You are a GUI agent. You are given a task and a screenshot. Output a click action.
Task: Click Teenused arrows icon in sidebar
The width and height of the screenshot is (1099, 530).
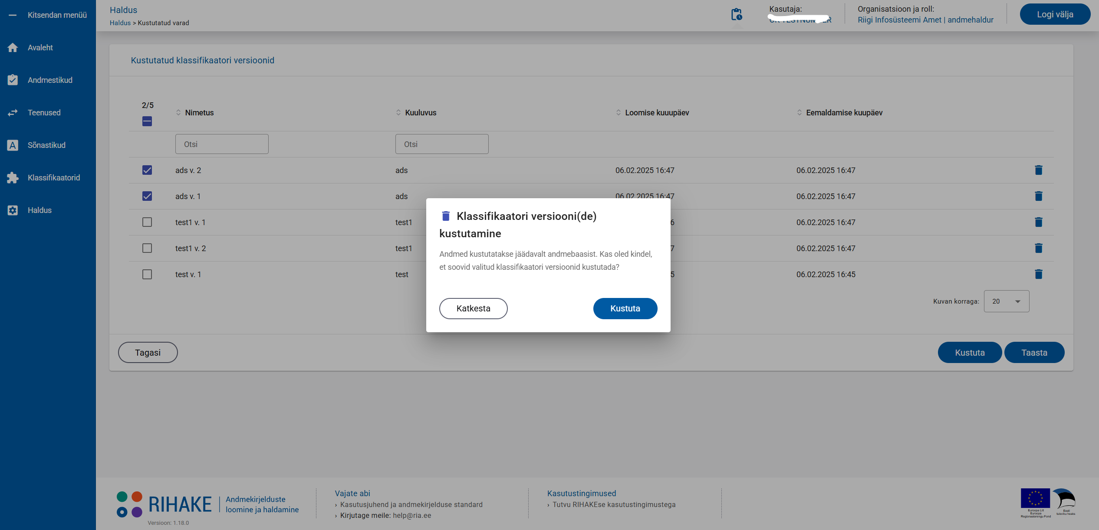click(x=13, y=113)
